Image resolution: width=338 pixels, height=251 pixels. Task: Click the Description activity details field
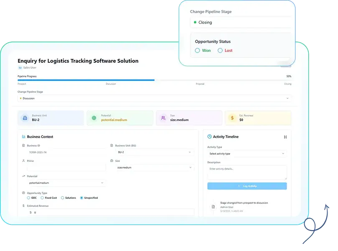click(x=247, y=172)
